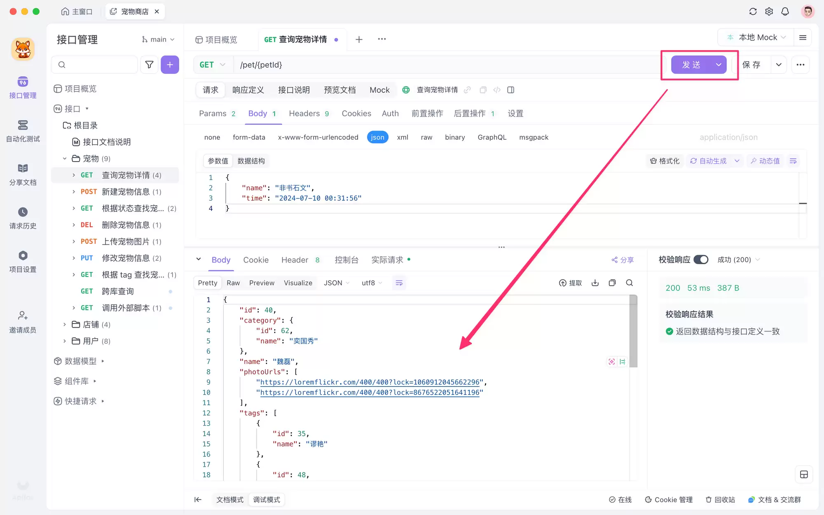The height and width of the screenshot is (515, 824).
Task: Click the first loremflickr photo URL
Action: [x=370, y=382]
